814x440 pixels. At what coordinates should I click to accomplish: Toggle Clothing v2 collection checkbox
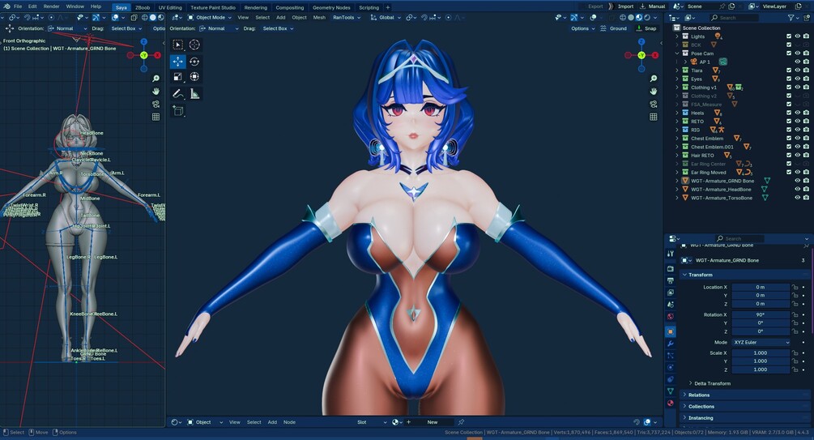click(789, 96)
